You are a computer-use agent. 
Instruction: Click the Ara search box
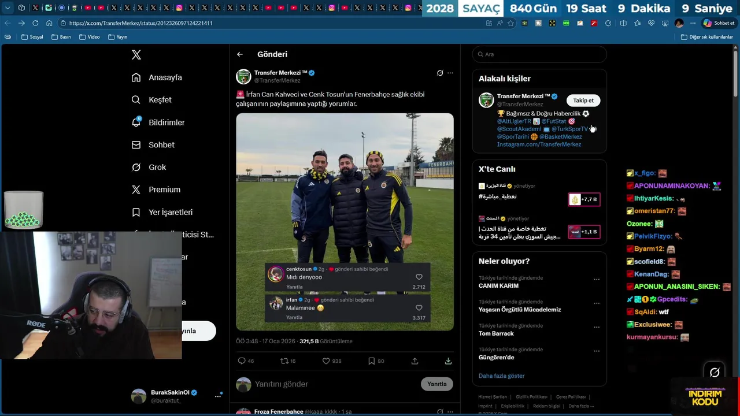pyautogui.click(x=539, y=54)
